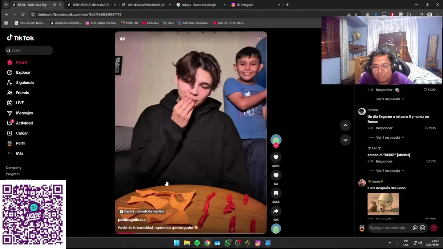443x249 pixels.
Task: Expand the Más menu in the sidebar
Action: [19, 153]
